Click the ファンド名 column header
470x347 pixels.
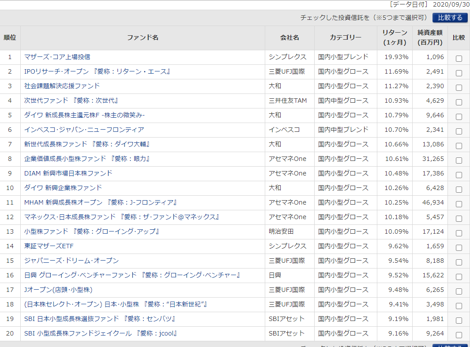[x=143, y=38]
